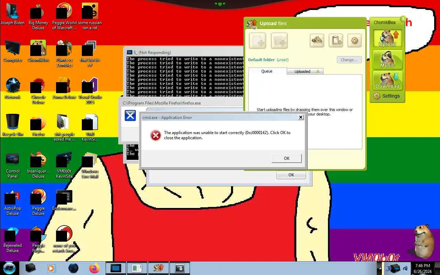This screenshot has width=440, height=275.
Task: Open the Windows Start menu
Action: [x=9, y=268]
